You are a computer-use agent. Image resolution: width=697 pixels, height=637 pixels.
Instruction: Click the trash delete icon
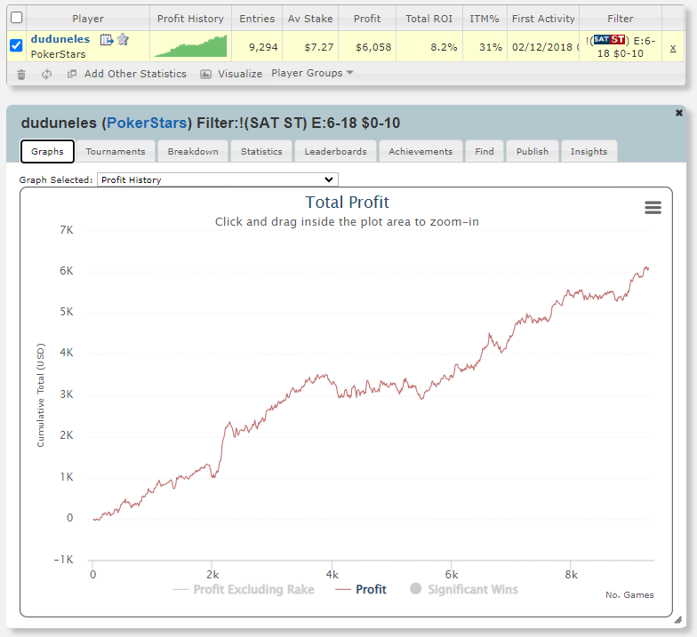pyautogui.click(x=21, y=75)
